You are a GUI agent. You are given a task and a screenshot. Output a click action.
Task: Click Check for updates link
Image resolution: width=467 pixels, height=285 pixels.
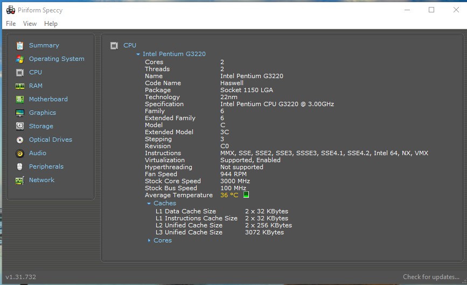click(431, 277)
